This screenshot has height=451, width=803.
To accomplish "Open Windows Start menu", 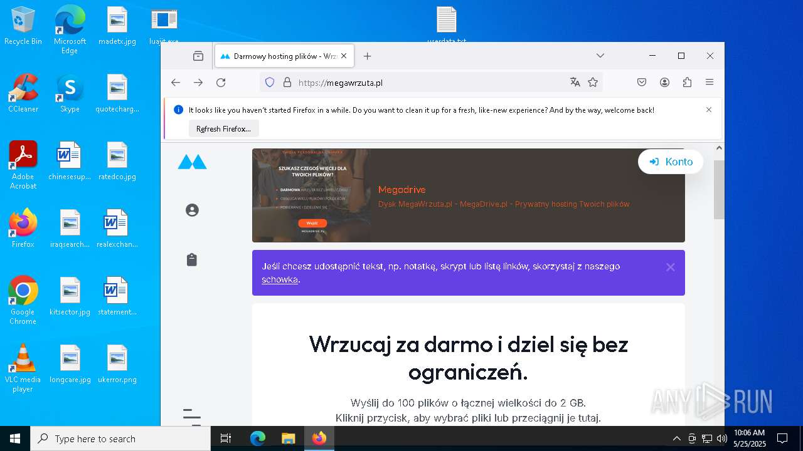I will point(15,438).
